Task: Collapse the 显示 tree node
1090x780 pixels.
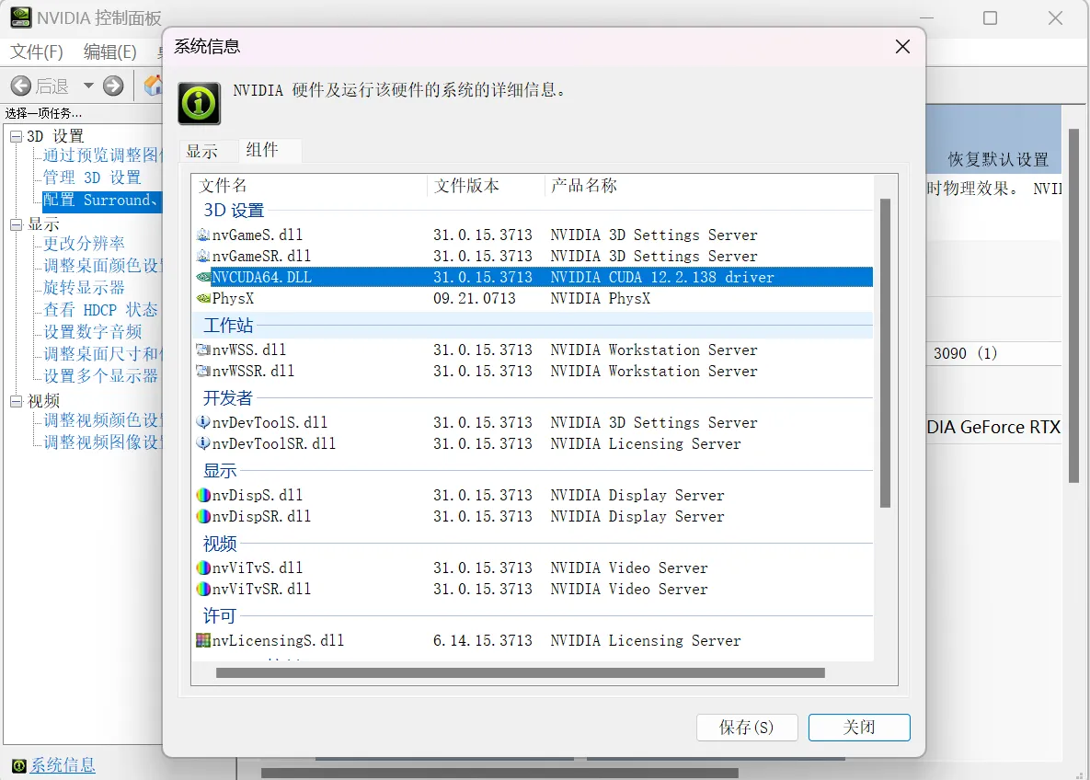Action: coord(16,224)
